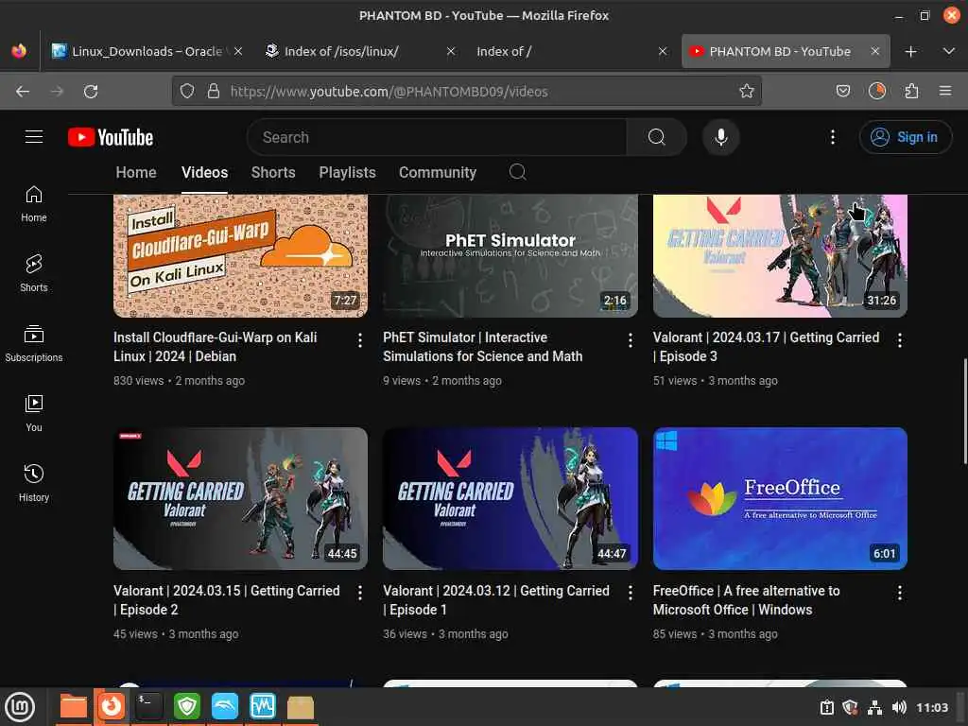Click the search magnifier button

656,137
